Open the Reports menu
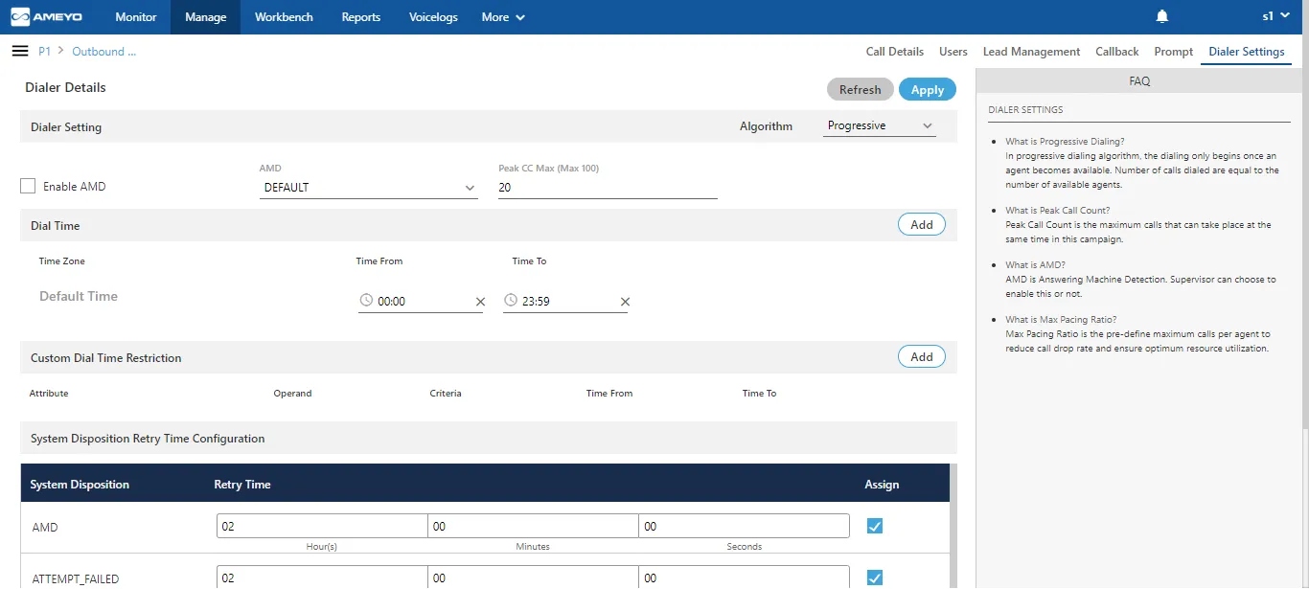1309x589 pixels. (x=361, y=17)
